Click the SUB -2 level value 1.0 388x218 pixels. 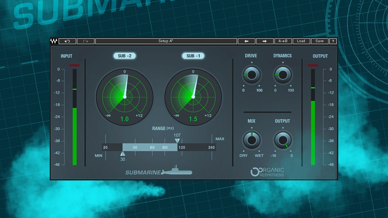[125, 119]
